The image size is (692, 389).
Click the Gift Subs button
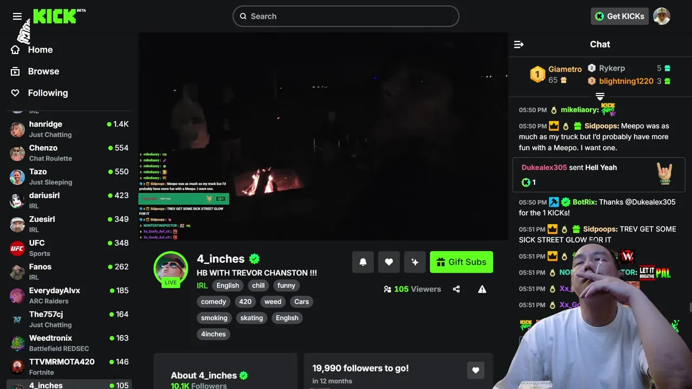point(461,262)
